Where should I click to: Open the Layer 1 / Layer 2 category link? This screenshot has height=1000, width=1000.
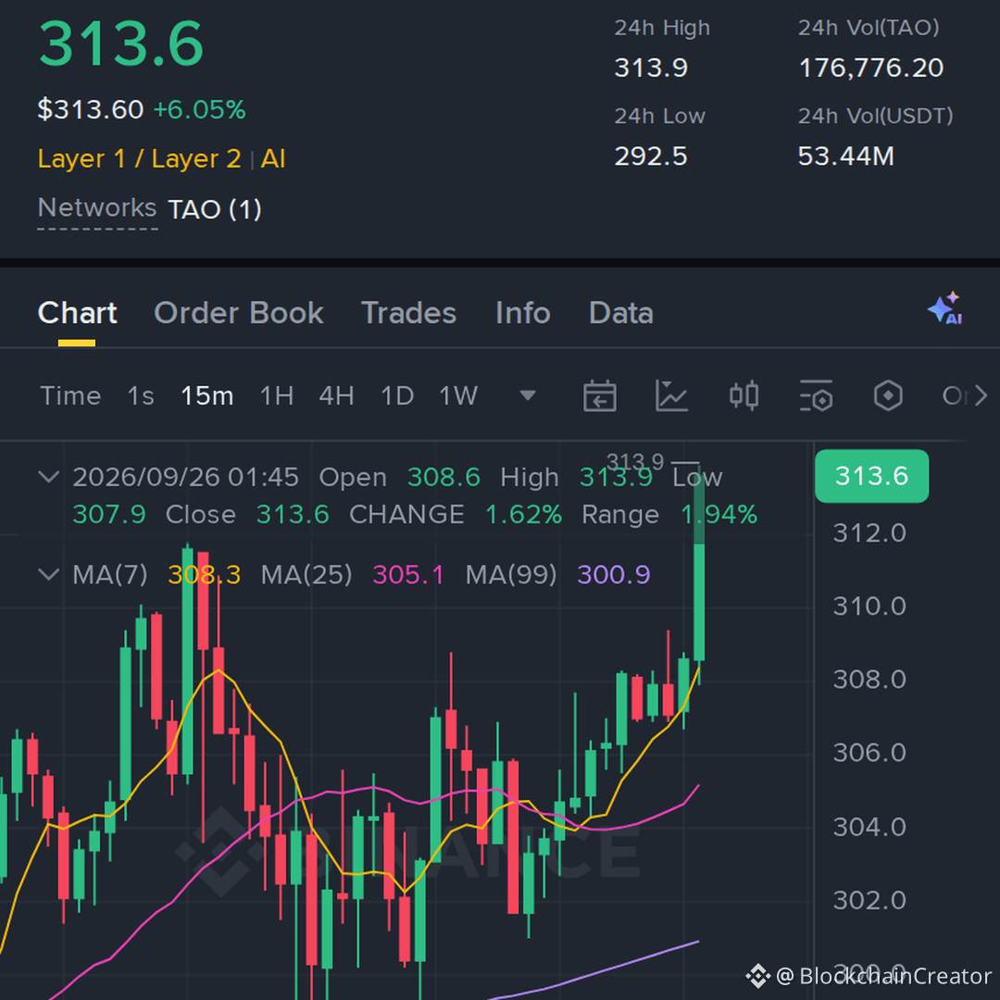coord(139,159)
